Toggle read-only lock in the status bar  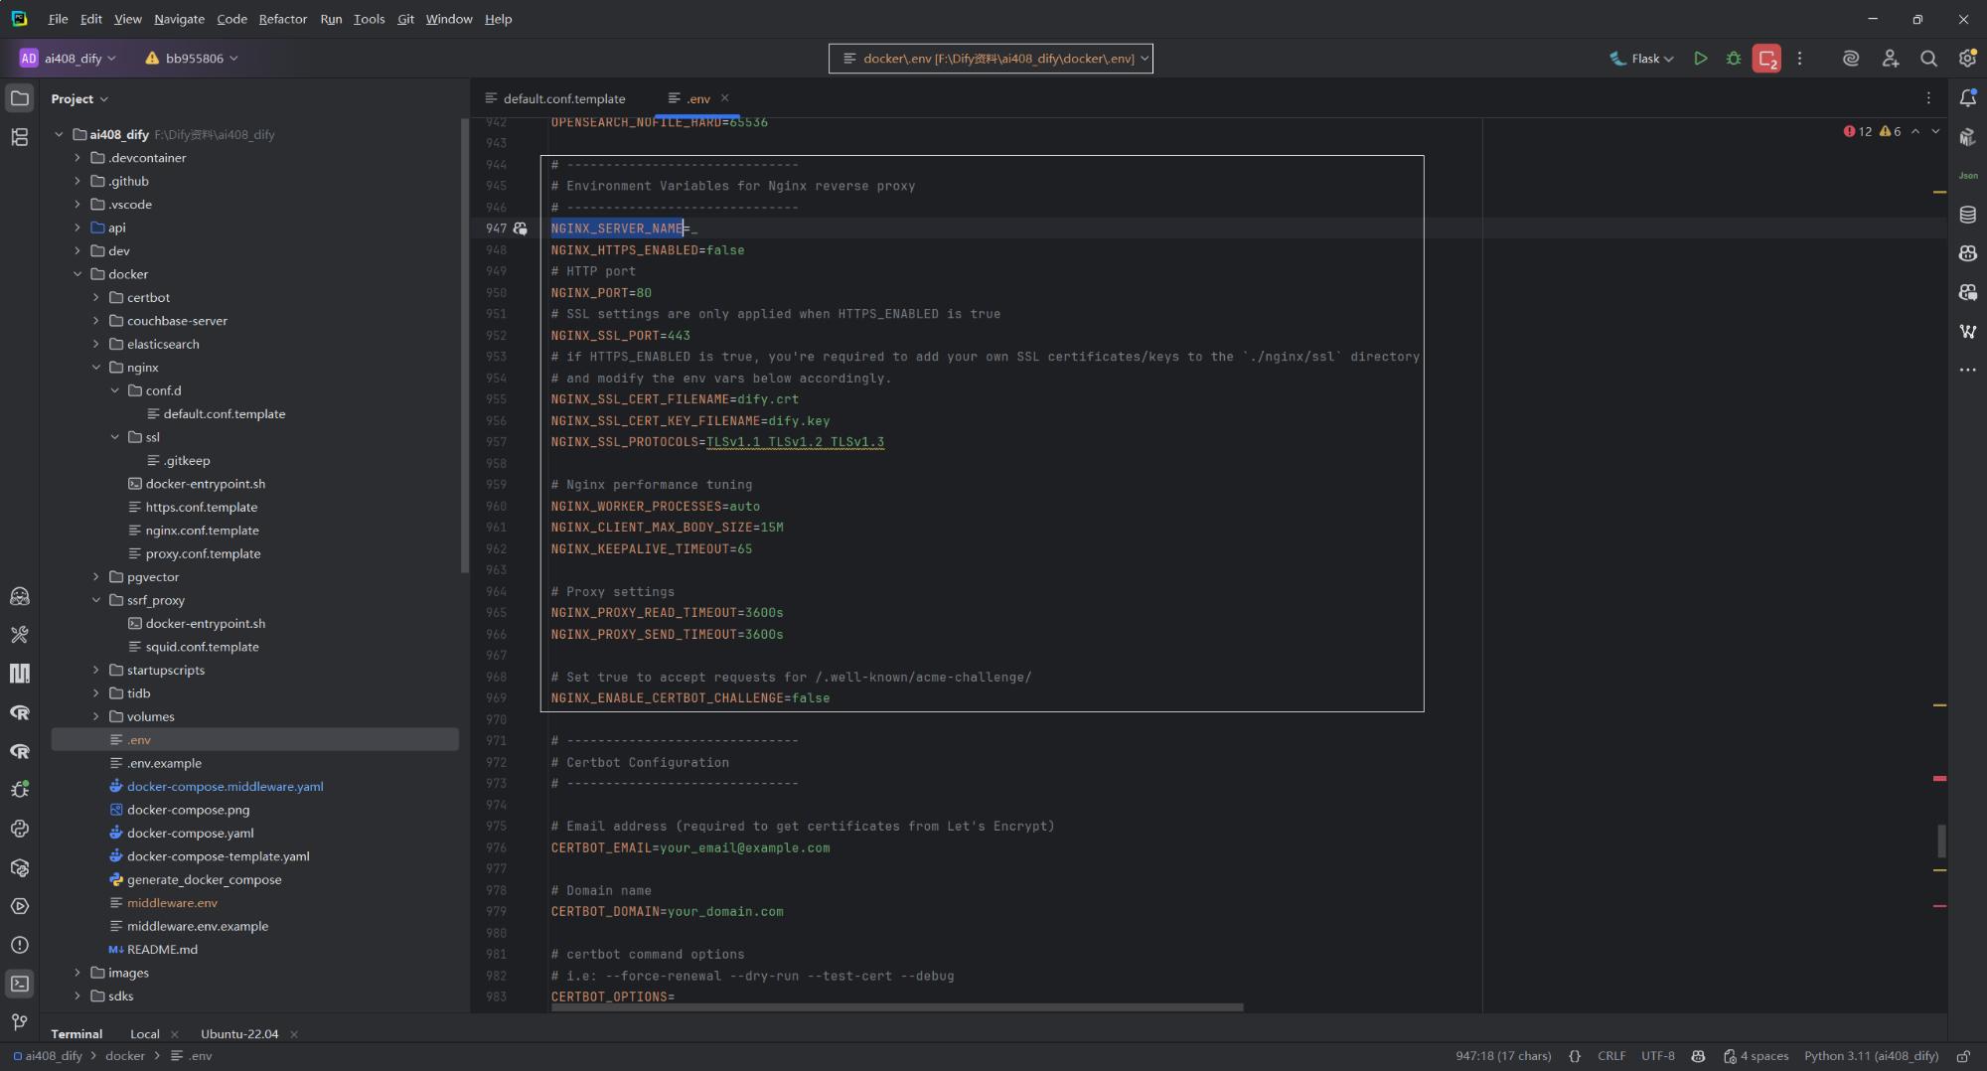(x=1963, y=1056)
